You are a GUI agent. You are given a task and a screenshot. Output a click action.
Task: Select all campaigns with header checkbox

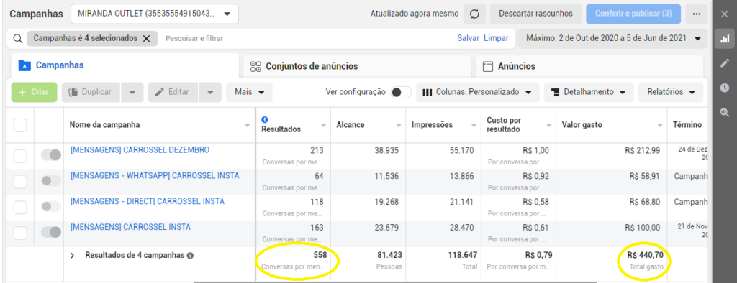[20, 125]
